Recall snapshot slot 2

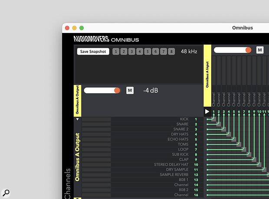pyautogui.click(x=124, y=52)
